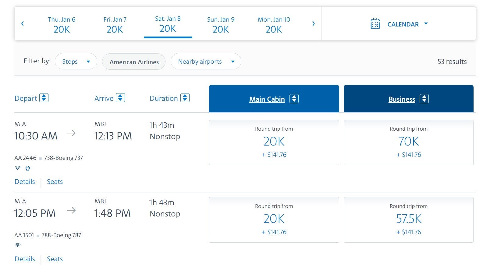Pick 57.5K Business fare on AA 1501

(408, 220)
